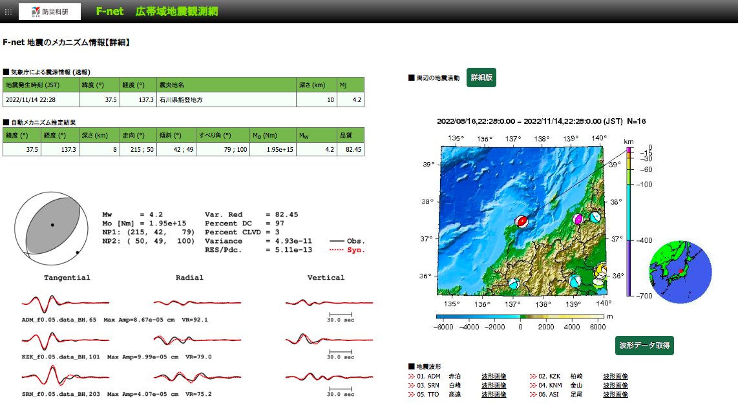Select the 石川県能登地方 epicenter cell
The width and height of the screenshot is (738, 414).
(x=226, y=99)
